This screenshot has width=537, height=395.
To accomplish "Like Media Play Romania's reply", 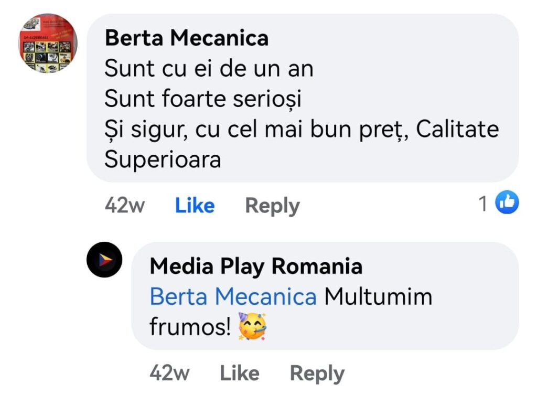I will pos(239,373).
